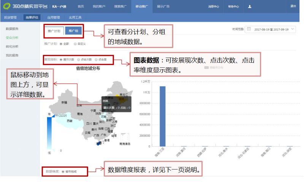Open 我的报告 in sidebar
304x182 pixels.
point(12,55)
